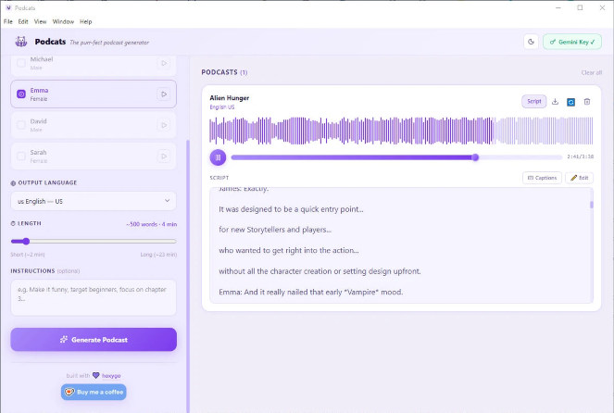Select the David voice checkbox
614x413 pixels.
(21, 124)
